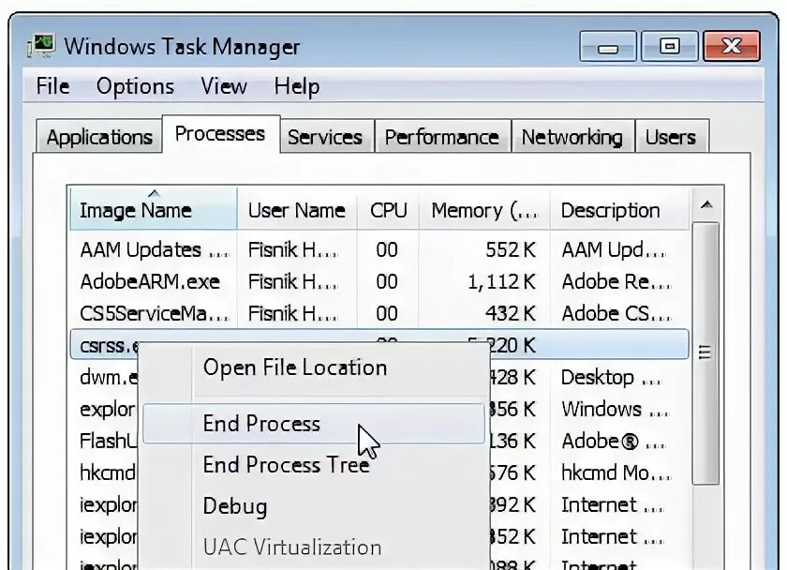Switch to the Services tab
This screenshot has width=787, height=570.
tap(325, 137)
